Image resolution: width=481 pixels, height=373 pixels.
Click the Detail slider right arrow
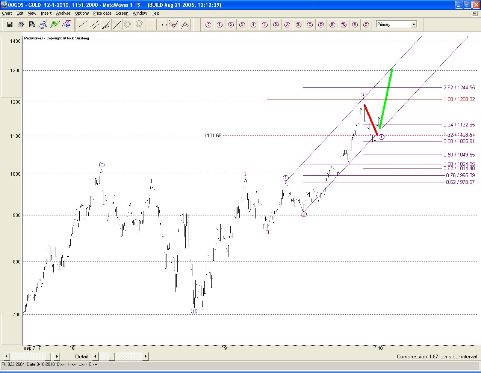pyautogui.click(x=145, y=356)
